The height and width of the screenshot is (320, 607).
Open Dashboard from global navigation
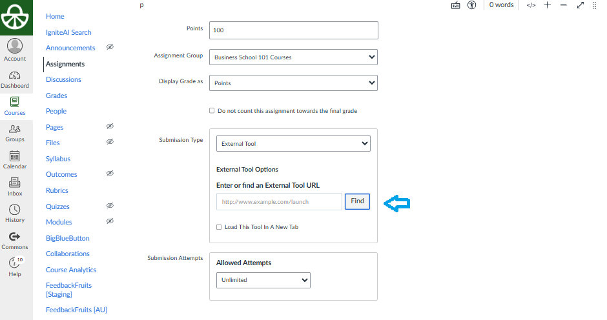point(15,79)
